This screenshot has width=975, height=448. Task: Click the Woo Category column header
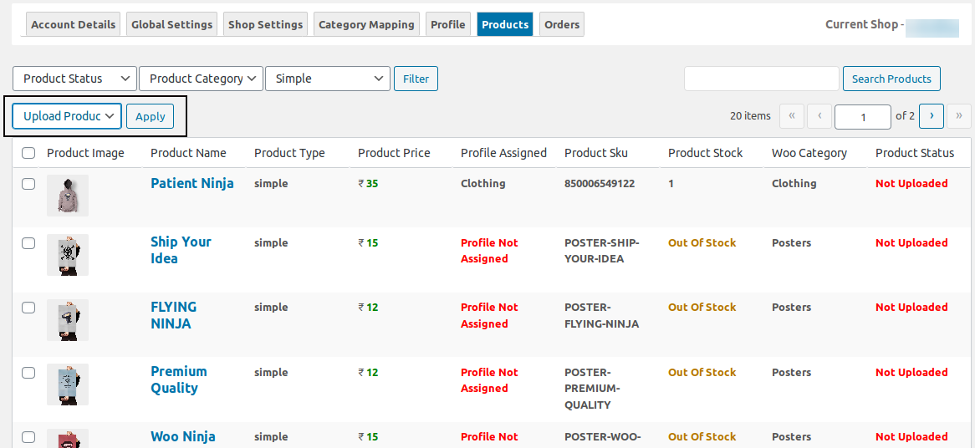tap(809, 153)
